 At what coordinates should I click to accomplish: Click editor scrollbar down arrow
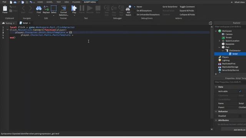coord(212,130)
